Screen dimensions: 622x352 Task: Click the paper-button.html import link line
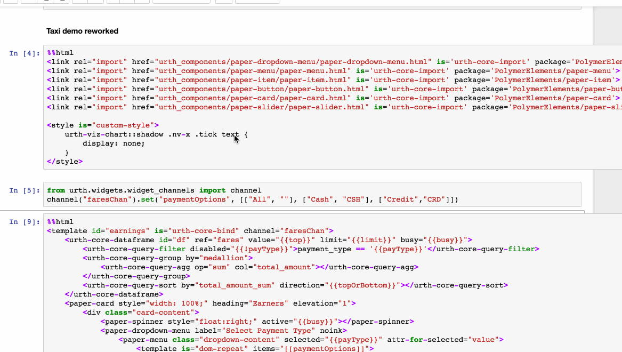pyautogui.click(x=334, y=89)
